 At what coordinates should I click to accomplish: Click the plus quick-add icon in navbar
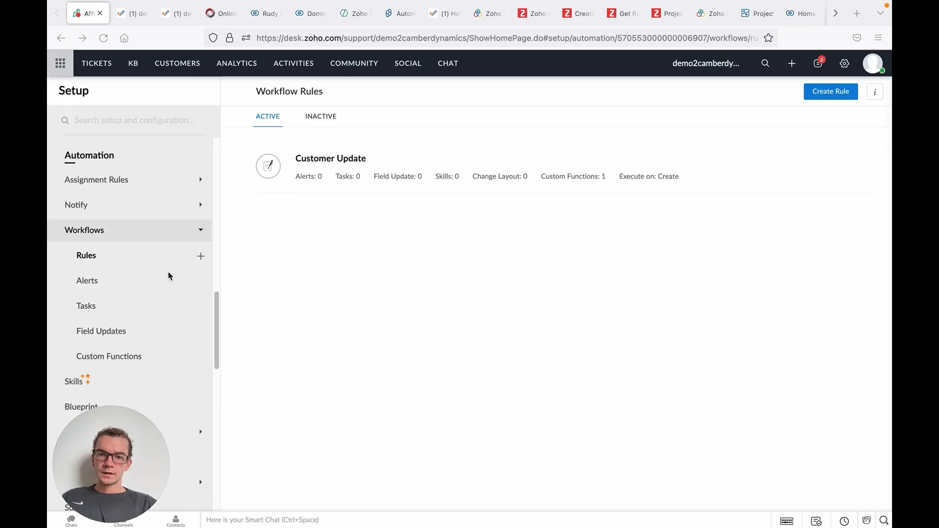pyautogui.click(x=792, y=63)
